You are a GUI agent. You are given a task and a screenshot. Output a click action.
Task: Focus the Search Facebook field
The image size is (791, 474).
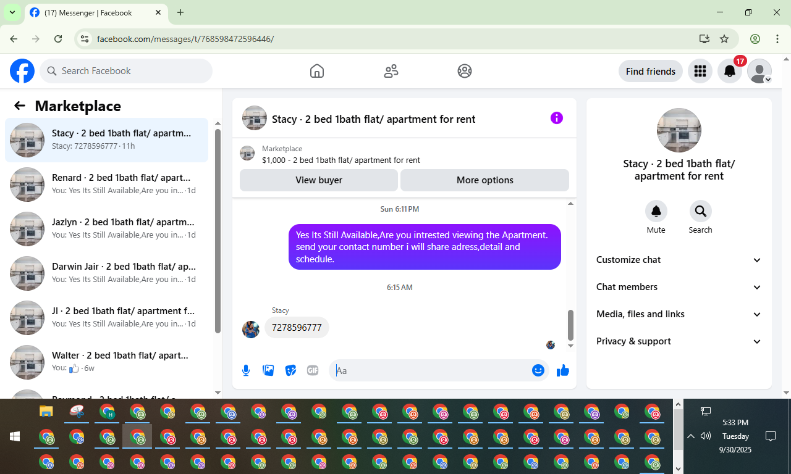[x=126, y=71]
